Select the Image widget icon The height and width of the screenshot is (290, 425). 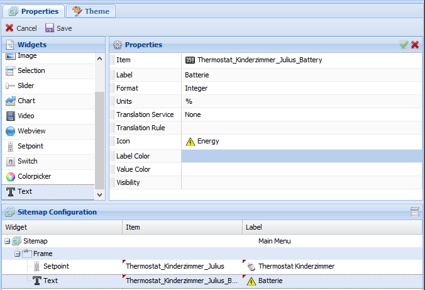11,56
